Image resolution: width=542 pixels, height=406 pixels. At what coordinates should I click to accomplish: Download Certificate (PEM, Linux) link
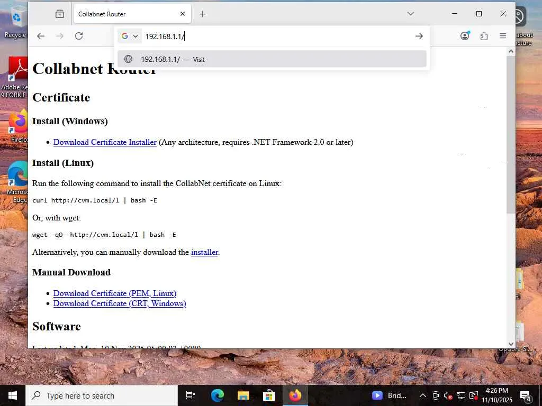tap(115, 293)
